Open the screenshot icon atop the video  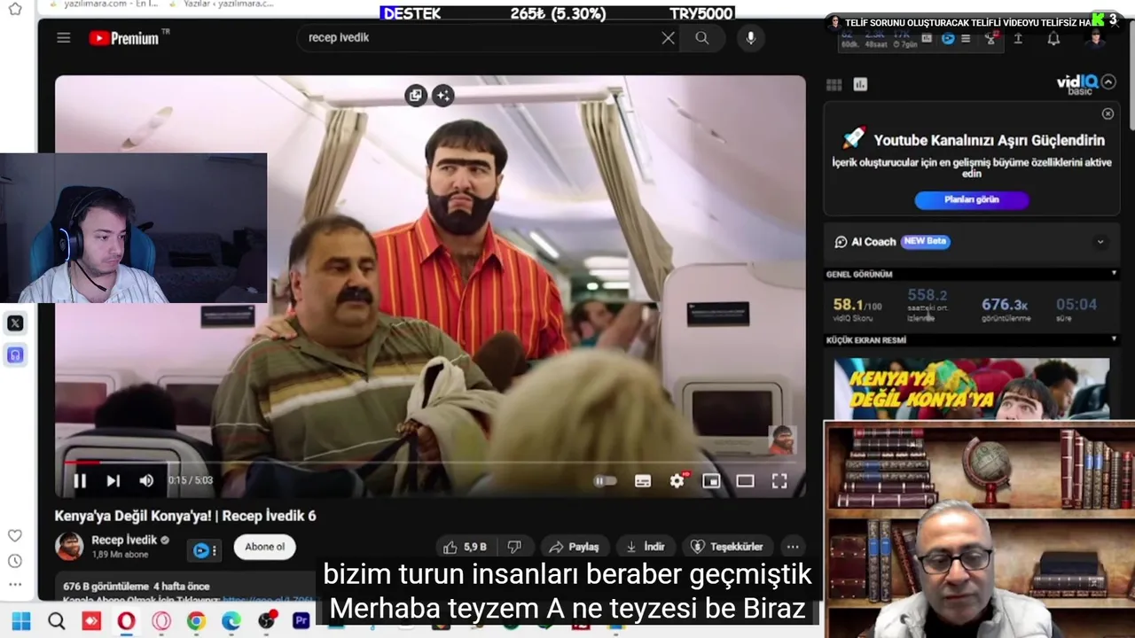pyautogui.click(x=416, y=95)
